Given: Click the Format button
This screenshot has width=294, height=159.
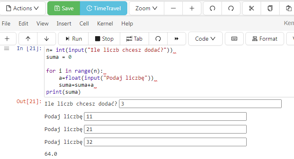Looking at the screenshot, I should [x=265, y=39].
